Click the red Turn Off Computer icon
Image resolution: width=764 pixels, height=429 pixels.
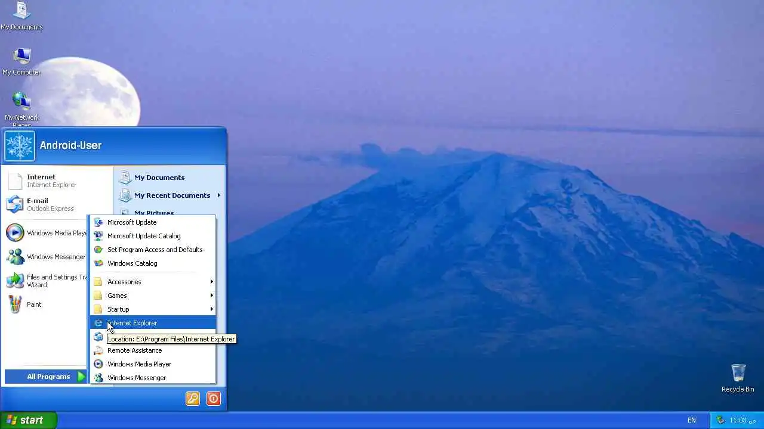(214, 399)
